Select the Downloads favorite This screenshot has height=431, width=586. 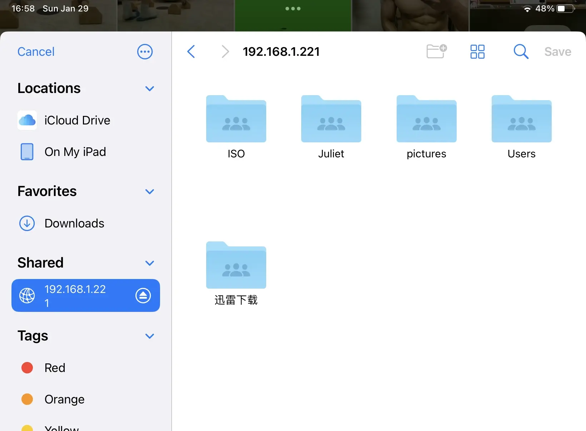click(74, 223)
